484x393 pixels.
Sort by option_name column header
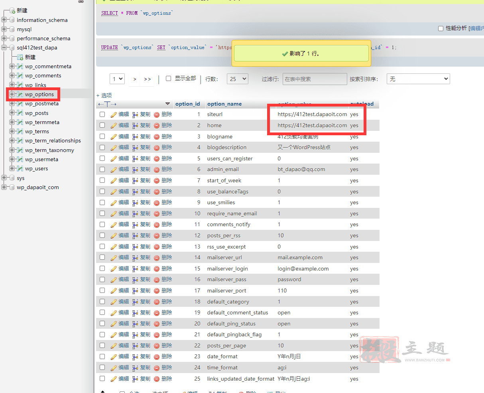point(224,104)
